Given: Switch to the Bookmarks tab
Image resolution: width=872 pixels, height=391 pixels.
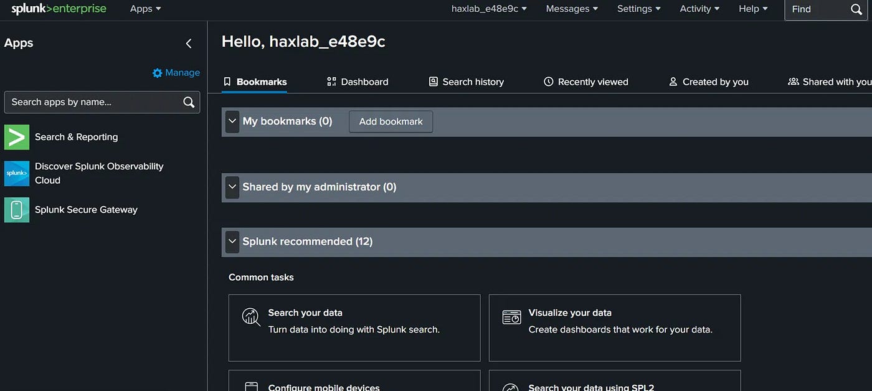Looking at the screenshot, I should [x=255, y=82].
